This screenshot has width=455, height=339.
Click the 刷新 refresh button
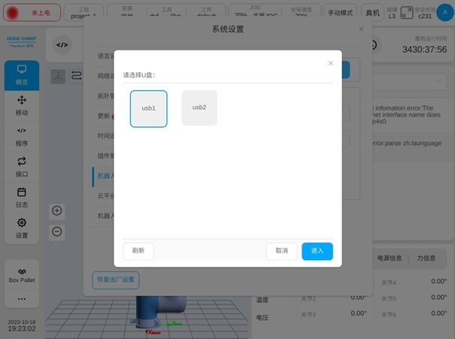(x=138, y=251)
